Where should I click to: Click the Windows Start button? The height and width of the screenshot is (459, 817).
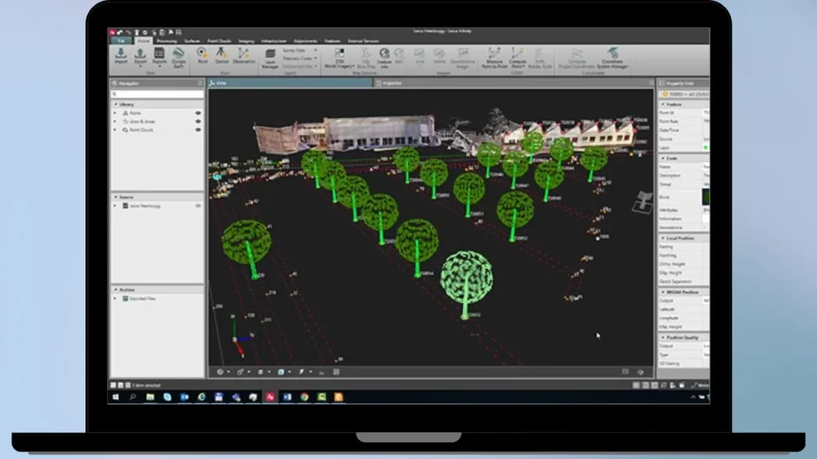tap(116, 397)
